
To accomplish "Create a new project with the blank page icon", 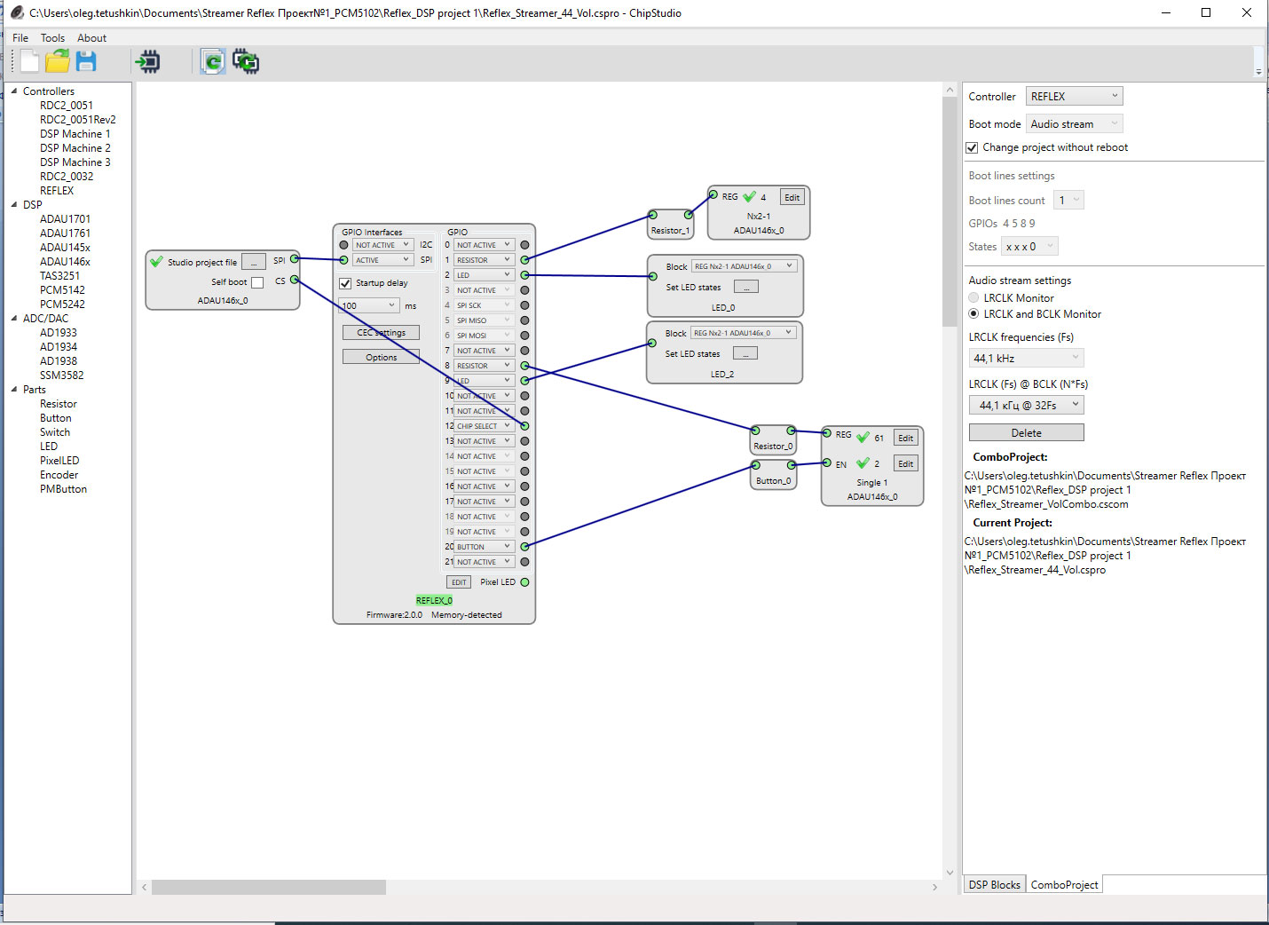I will (29, 61).
